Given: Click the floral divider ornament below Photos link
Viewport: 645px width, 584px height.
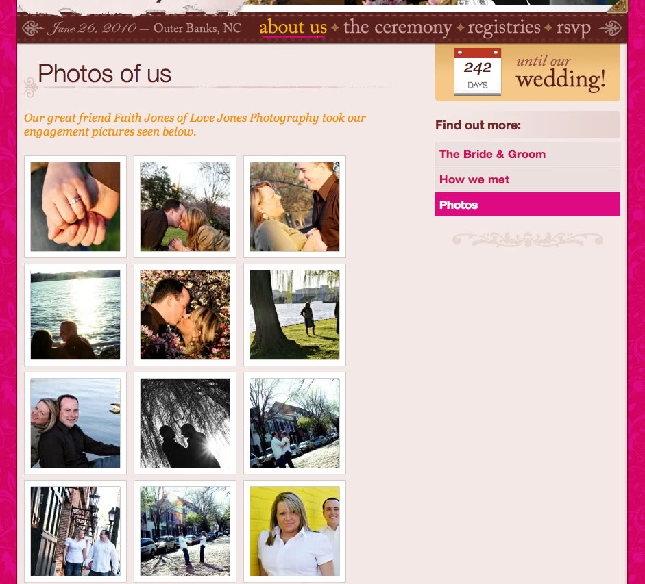Looking at the screenshot, I should 527,240.
